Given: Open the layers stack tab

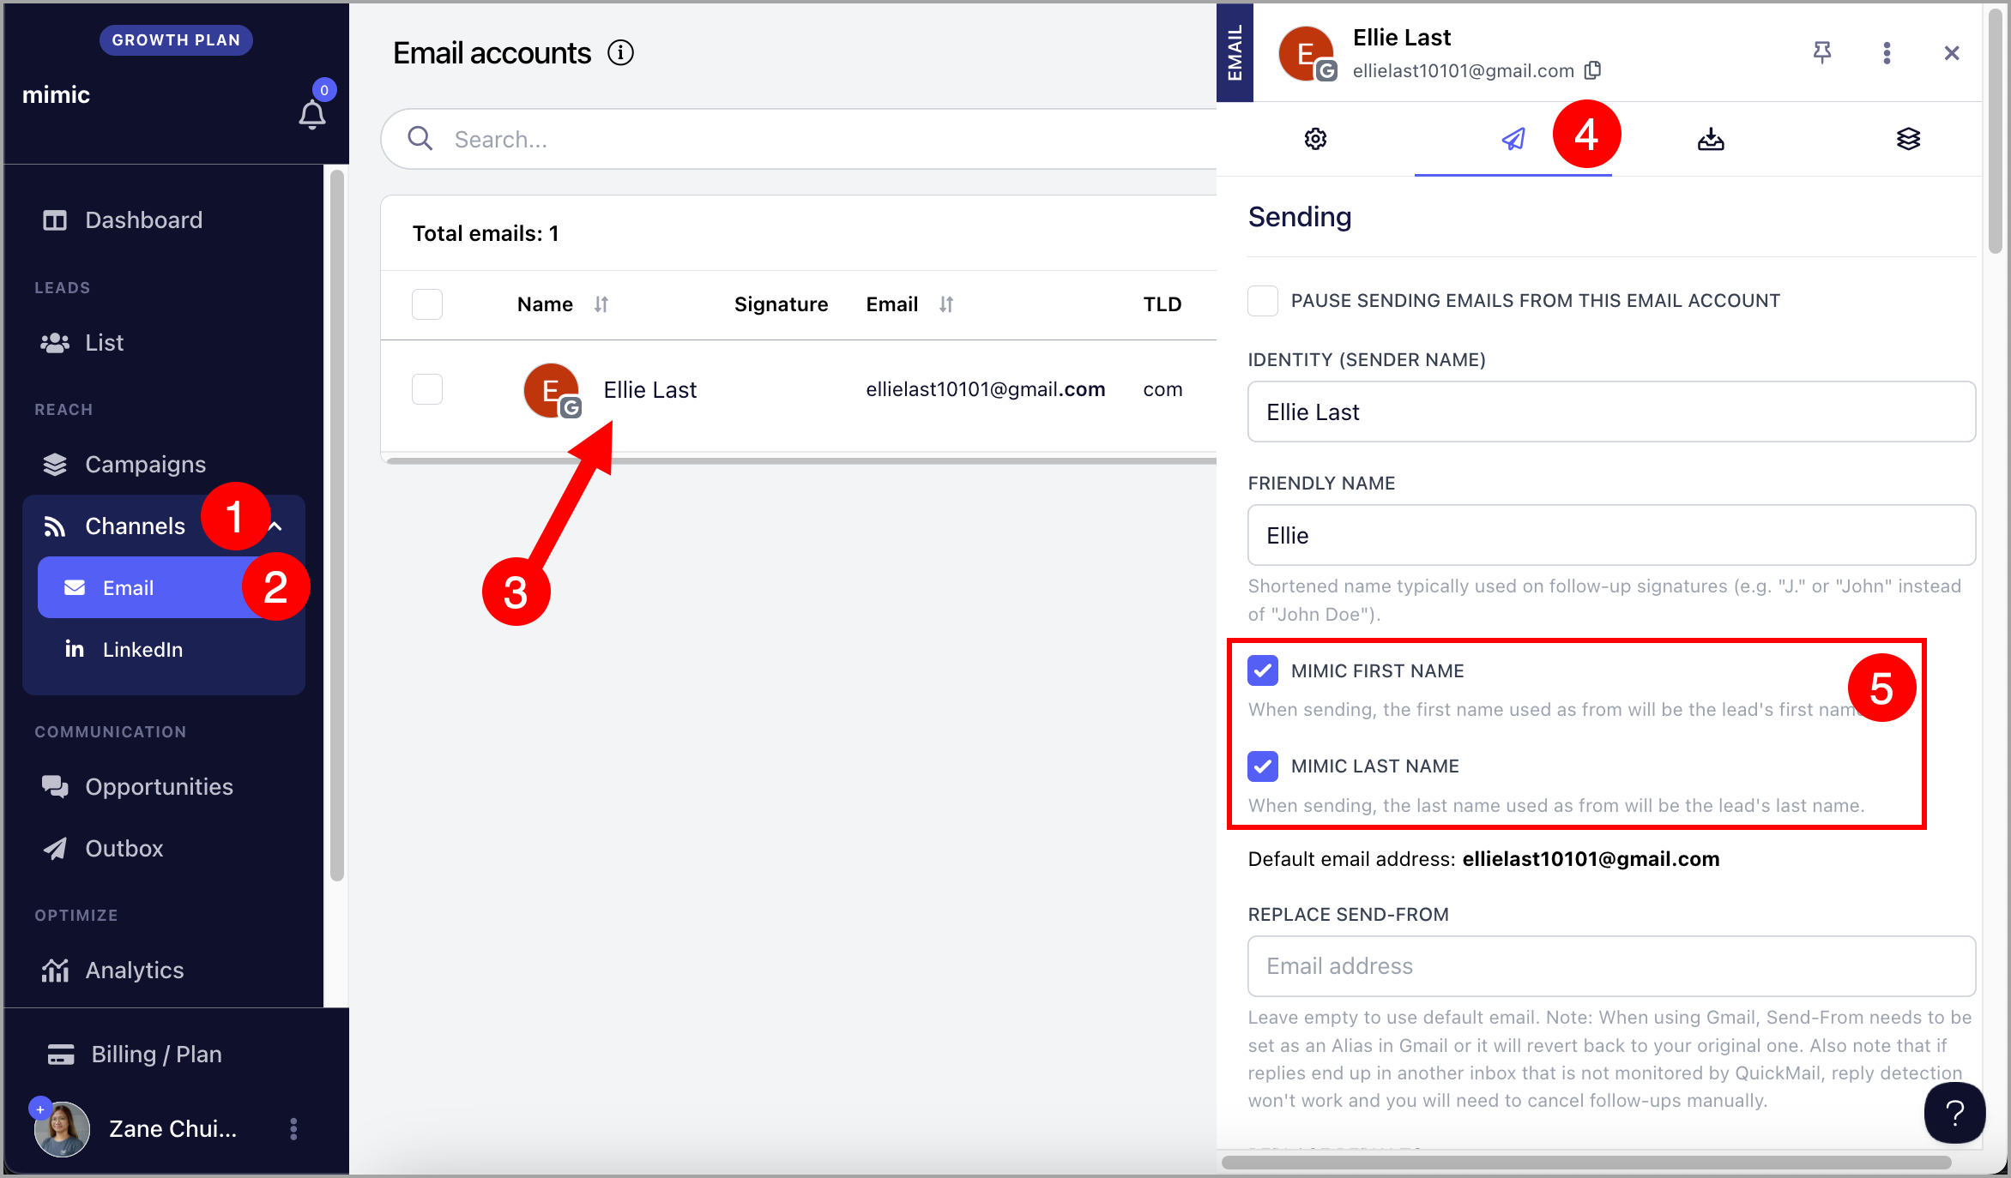Looking at the screenshot, I should tap(1908, 139).
